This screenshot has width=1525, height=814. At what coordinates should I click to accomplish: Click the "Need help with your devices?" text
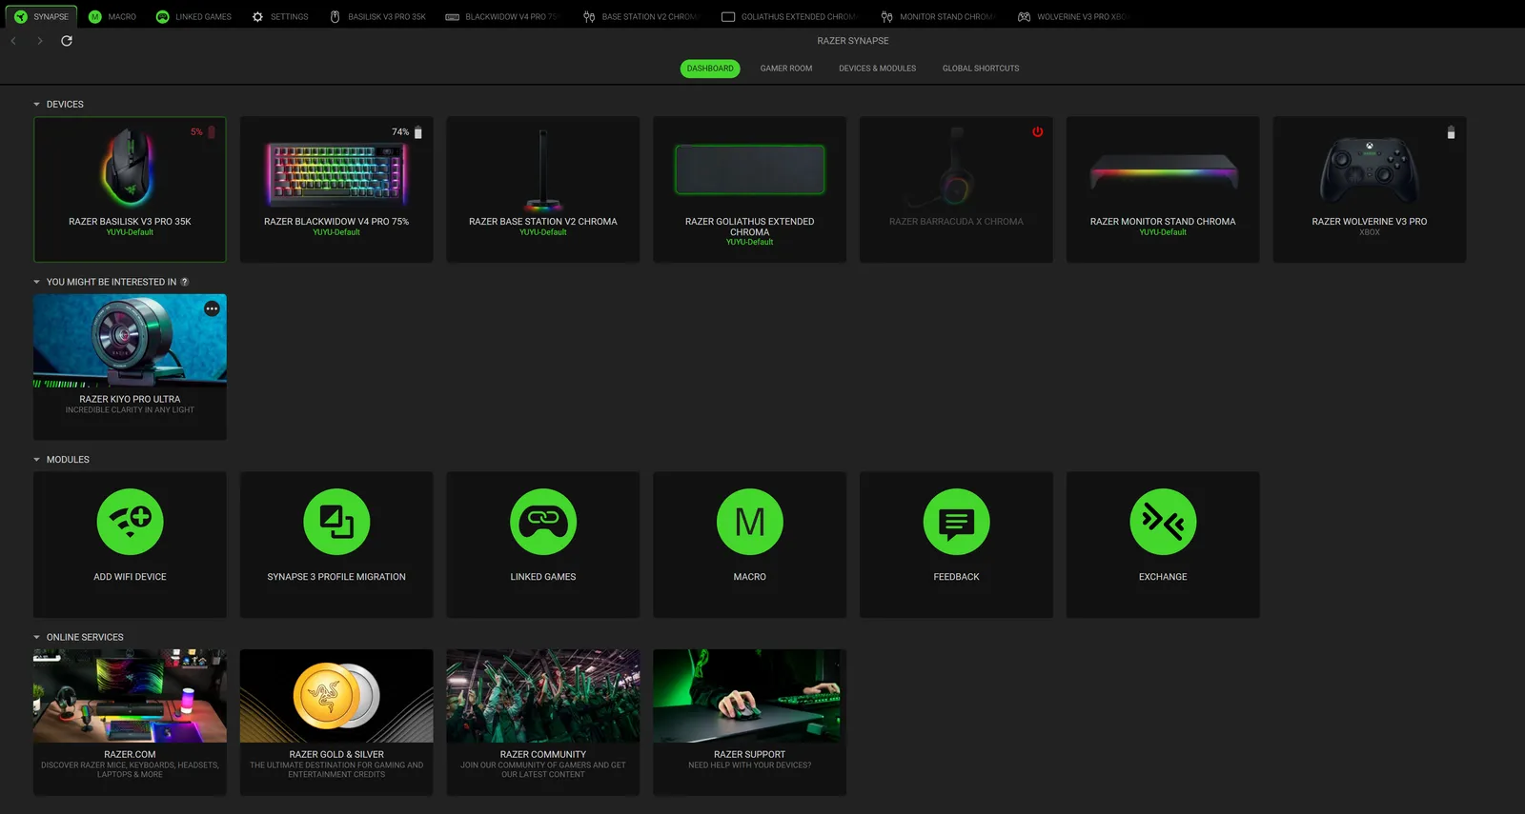coord(750,765)
